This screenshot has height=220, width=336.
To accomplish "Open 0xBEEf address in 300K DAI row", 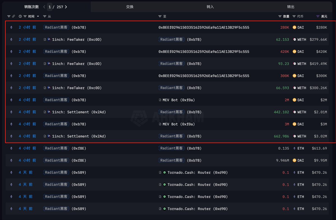I will coord(204,76).
